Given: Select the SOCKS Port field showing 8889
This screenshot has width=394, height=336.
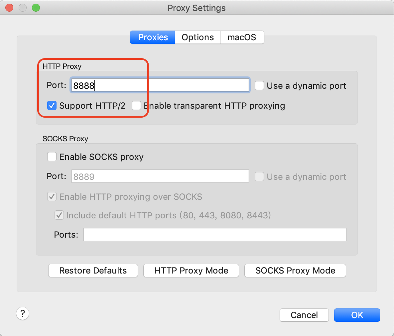Looking at the screenshot, I should (160, 176).
